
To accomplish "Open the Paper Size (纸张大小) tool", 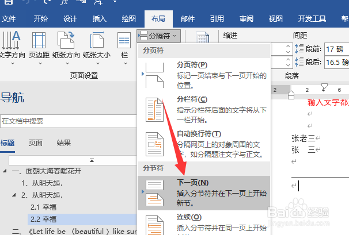I will pos(97,48).
